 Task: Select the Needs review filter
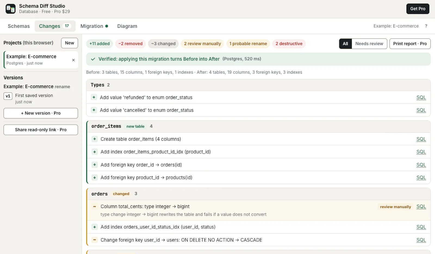pyautogui.click(x=369, y=44)
